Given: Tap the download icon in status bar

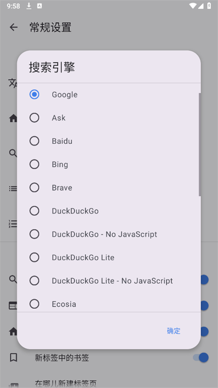Looking at the screenshot, I should coord(29,6).
